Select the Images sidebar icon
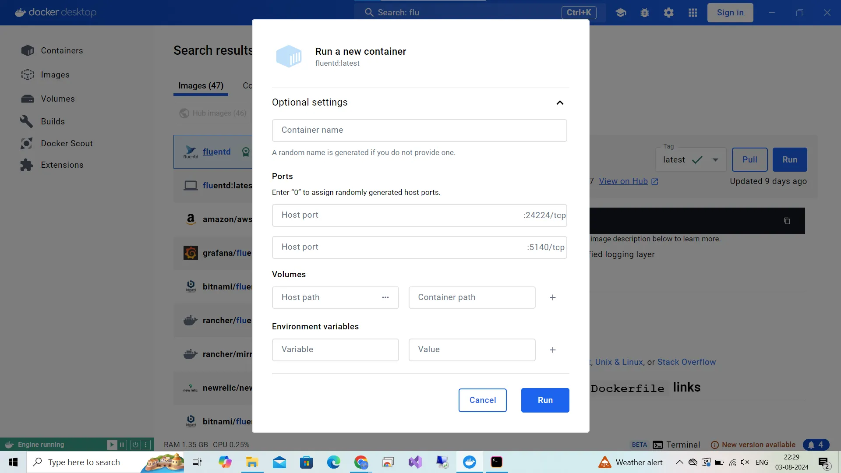Viewport: 841px width, 473px height. click(x=28, y=74)
